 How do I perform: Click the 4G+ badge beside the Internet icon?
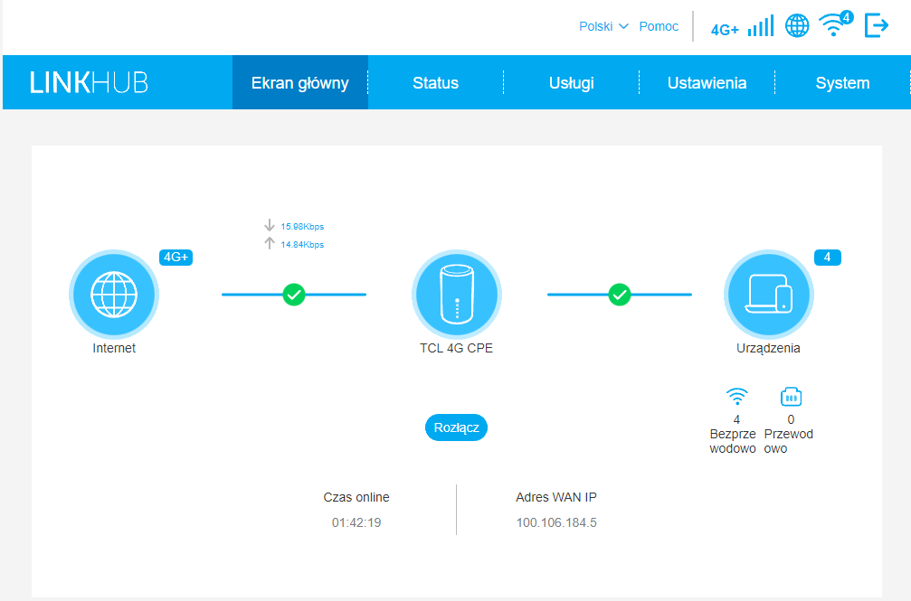tap(176, 257)
